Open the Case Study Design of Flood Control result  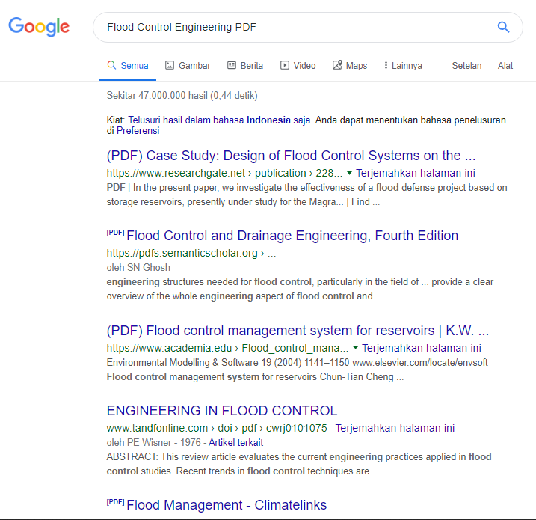click(x=291, y=156)
